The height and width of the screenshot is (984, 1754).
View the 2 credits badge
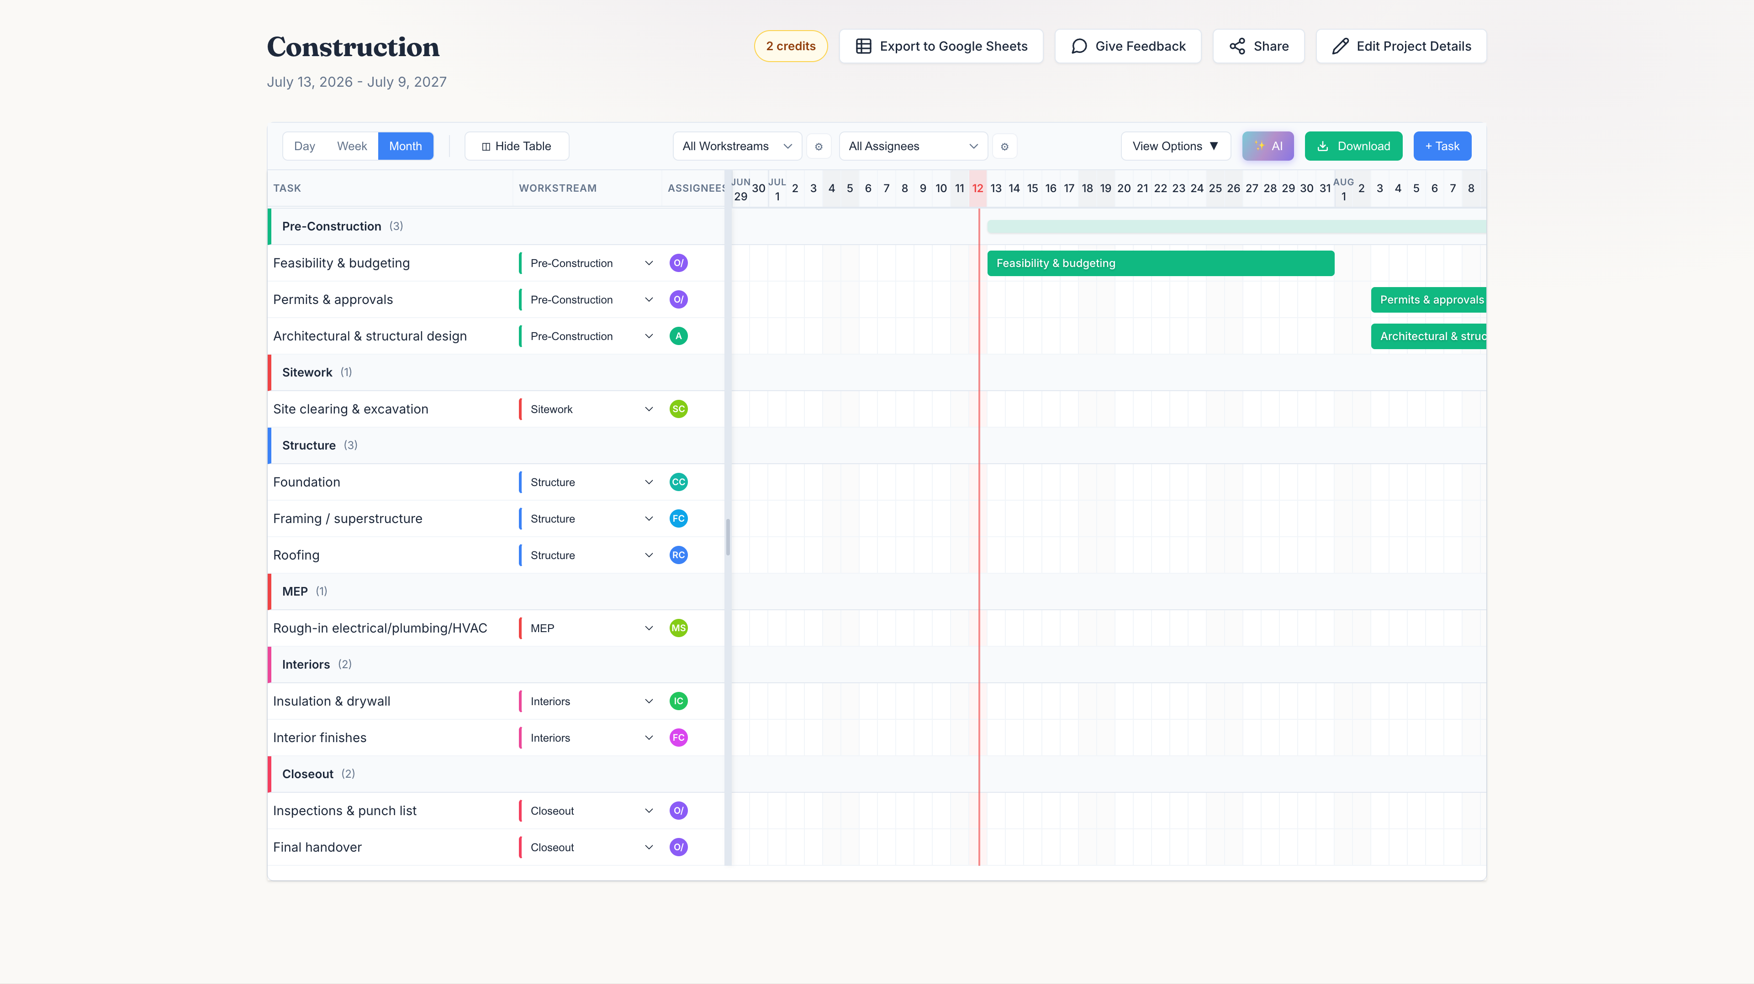click(791, 46)
